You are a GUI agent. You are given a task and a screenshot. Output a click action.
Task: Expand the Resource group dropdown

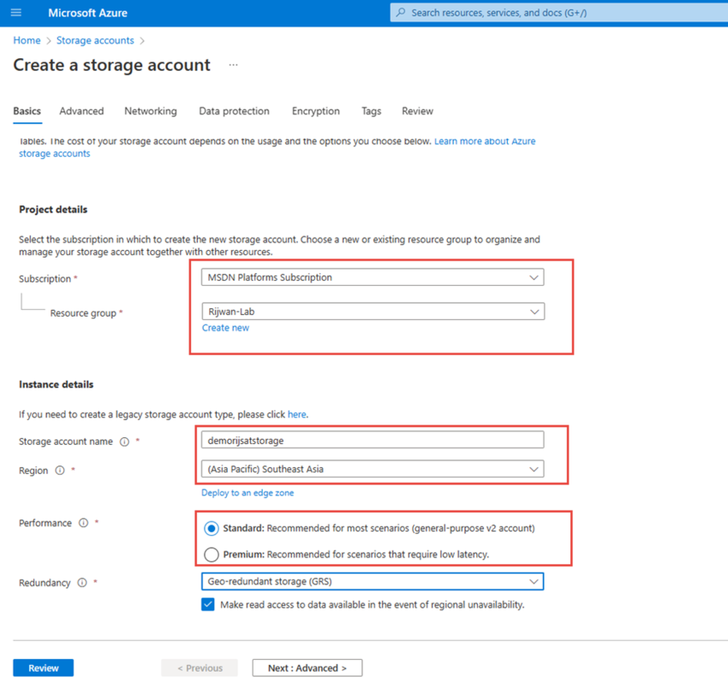[373, 311]
